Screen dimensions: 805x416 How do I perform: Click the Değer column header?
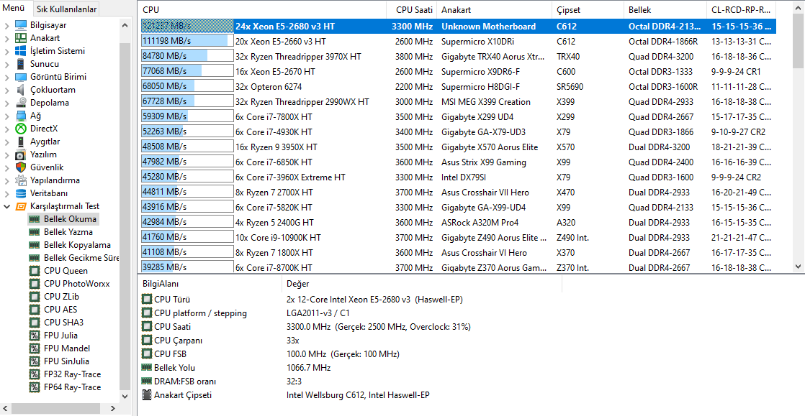421,284
